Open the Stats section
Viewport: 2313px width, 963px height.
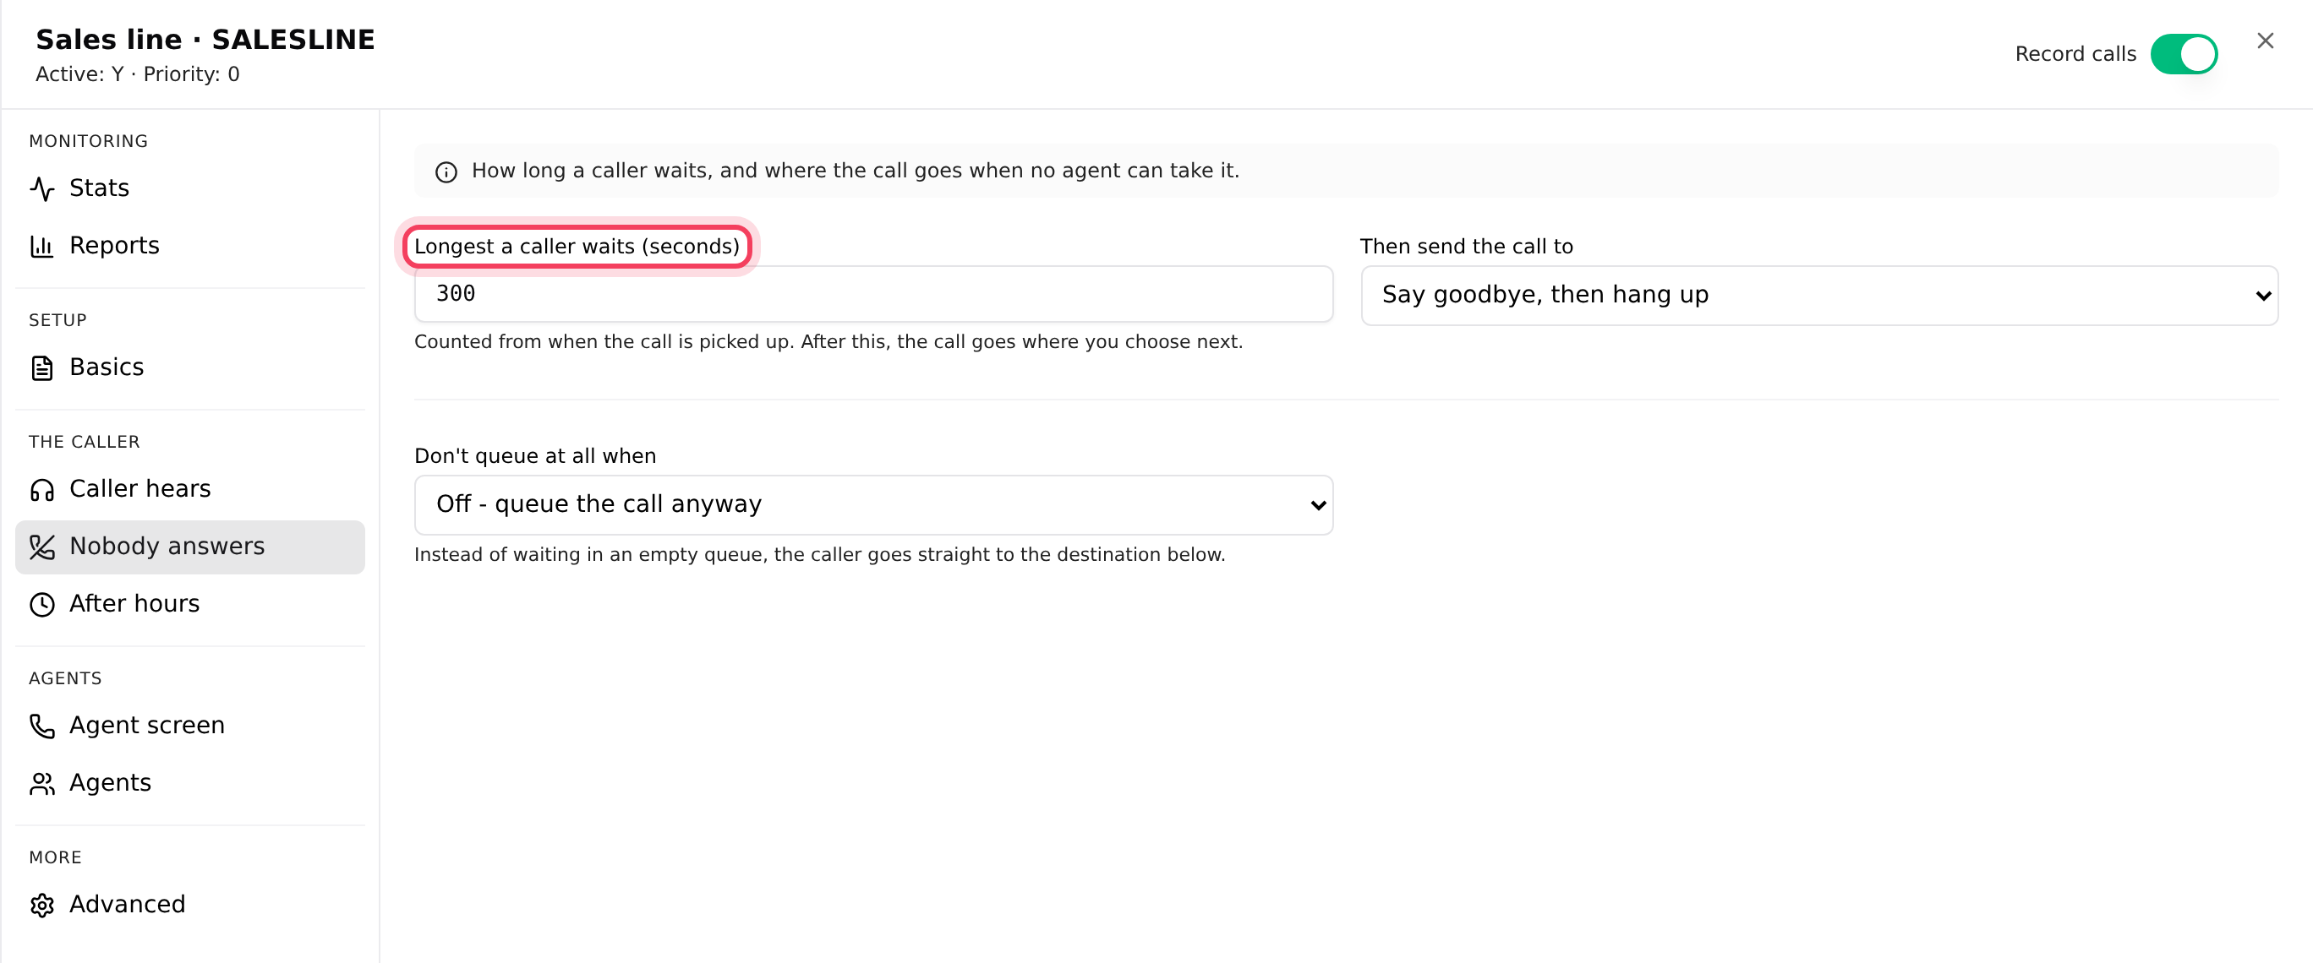[190, 188]
